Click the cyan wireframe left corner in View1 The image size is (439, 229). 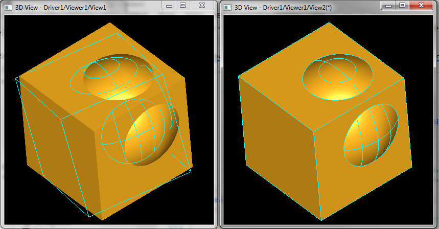click(x=16, y=78)
